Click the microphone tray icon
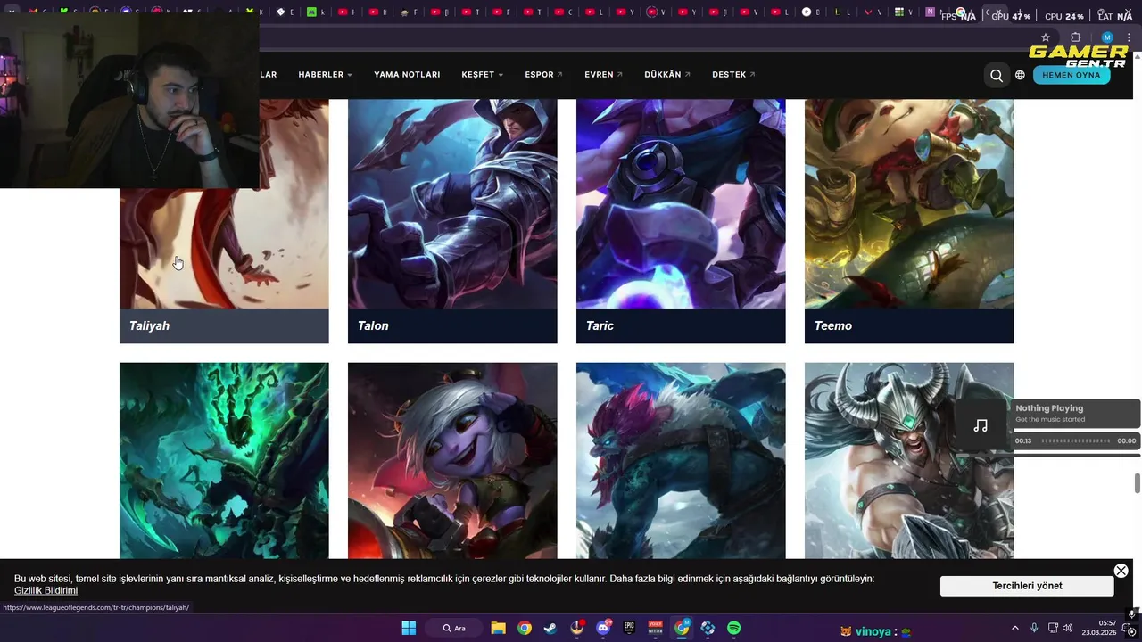 pyautogui.click(x=1034, y=628)
